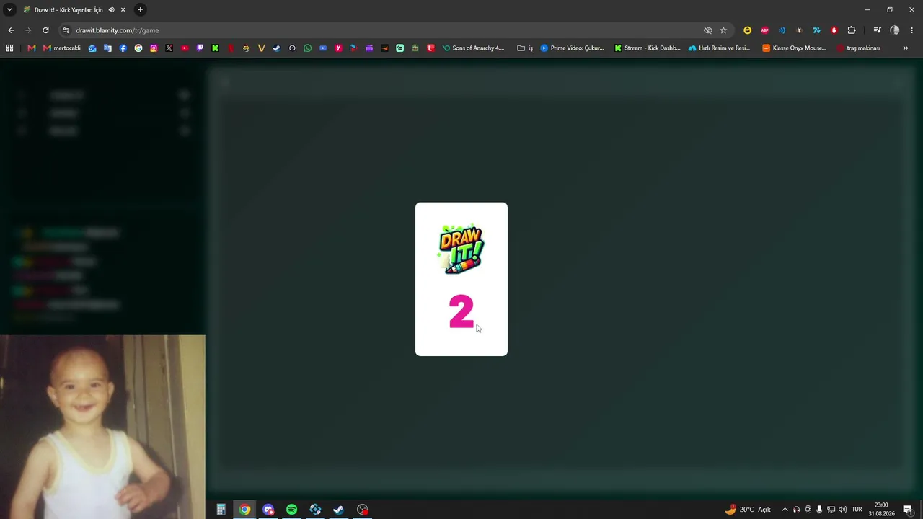The height and width of the screenshot is (519, 923).
Task: Open the Calculator from the taskbar
Action: tap(221, 510)
